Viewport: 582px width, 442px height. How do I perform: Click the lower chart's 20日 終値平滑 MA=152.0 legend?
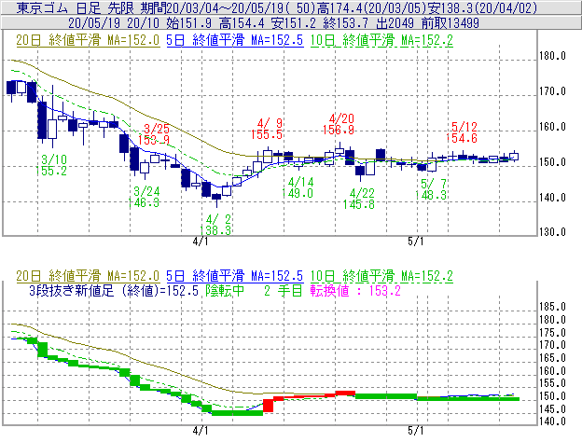coord(88,276)
